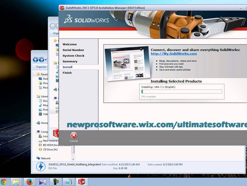Image resolution: width=247 pixels, height=186 pixels.
Task: Switch to SolidWorks installer taskbar icon
Action: coord(82,182)
